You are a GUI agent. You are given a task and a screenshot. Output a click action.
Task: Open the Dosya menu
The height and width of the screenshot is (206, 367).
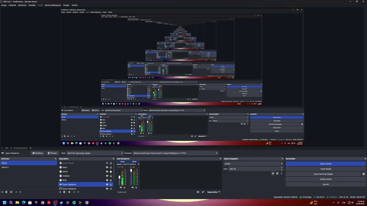pos(4,5)
